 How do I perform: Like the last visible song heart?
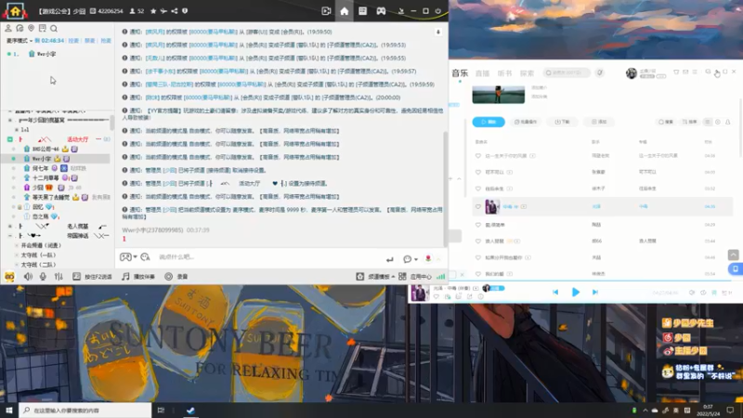478,274
